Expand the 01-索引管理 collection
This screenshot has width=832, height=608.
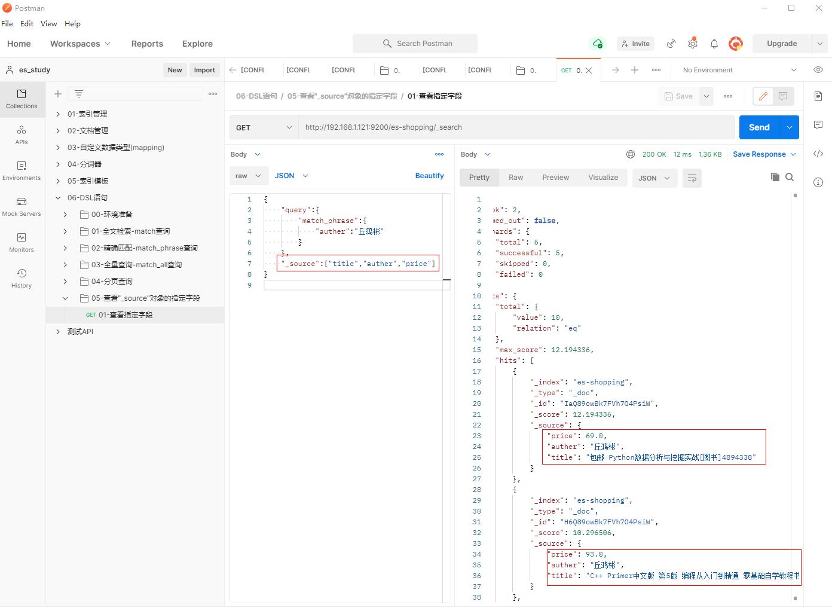pos(58,114)
